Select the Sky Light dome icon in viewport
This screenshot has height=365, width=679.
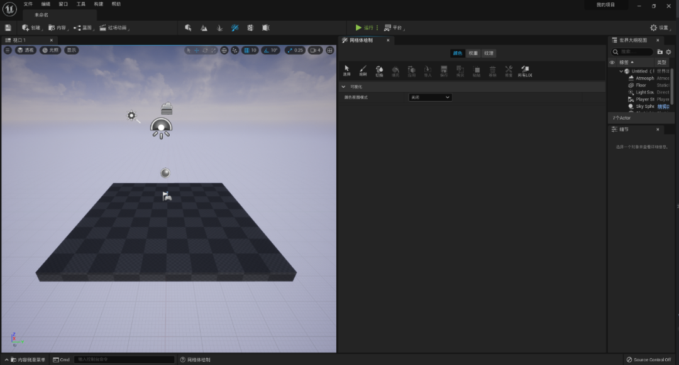tap(161, 129)
